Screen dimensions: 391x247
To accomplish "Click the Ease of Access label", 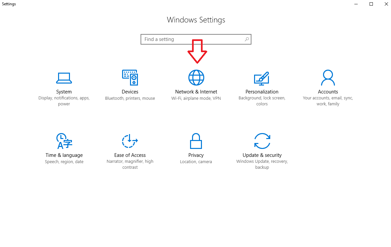I will (130, 155).
